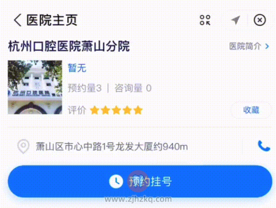The height and width of the screenshot is (208, 276).
Task: Open the four-dot mini program menu icon
Action: 205,20
